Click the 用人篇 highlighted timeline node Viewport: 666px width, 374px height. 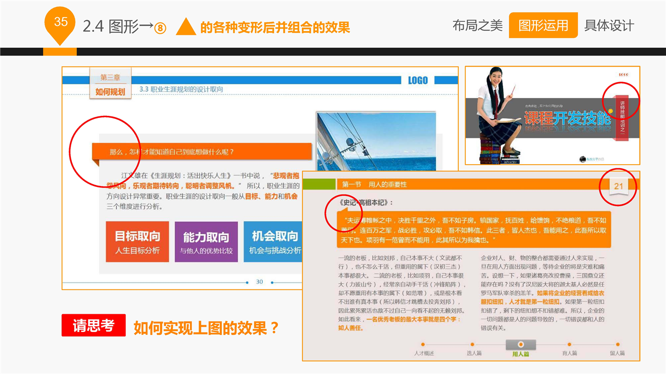pos(520,345)
